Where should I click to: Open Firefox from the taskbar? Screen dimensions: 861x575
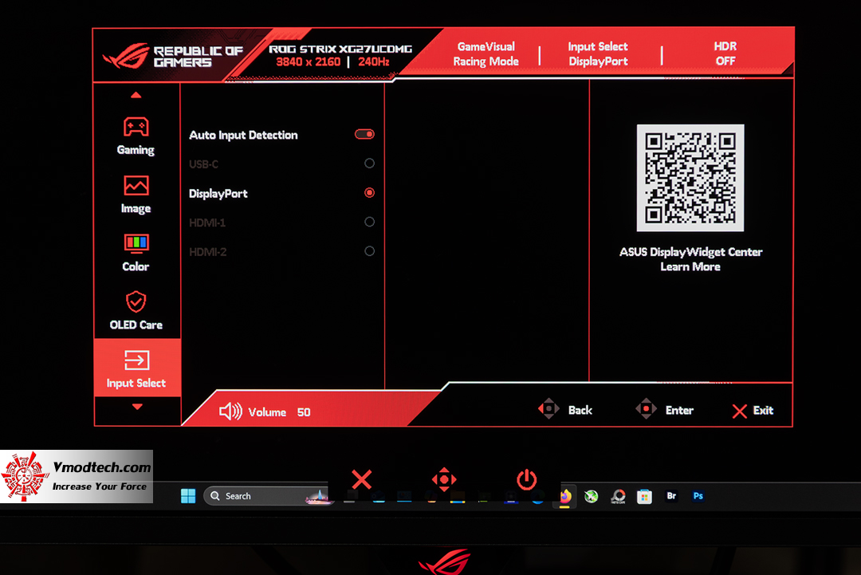(564, 497)
